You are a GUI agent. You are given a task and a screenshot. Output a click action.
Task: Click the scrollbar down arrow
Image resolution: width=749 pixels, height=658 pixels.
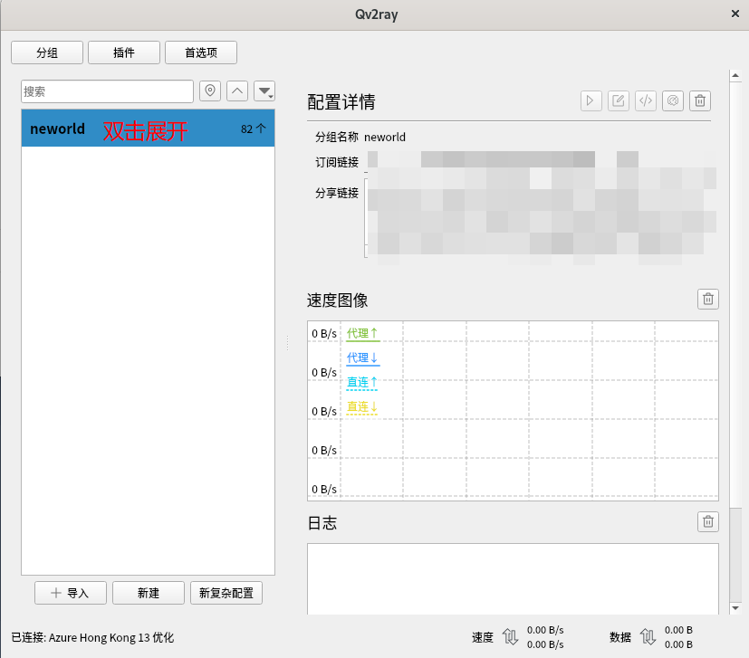[735, 608]
